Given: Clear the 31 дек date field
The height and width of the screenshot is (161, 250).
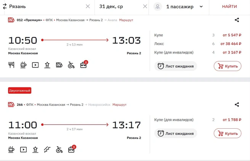Looking at the screenshot, I should 145,6.
